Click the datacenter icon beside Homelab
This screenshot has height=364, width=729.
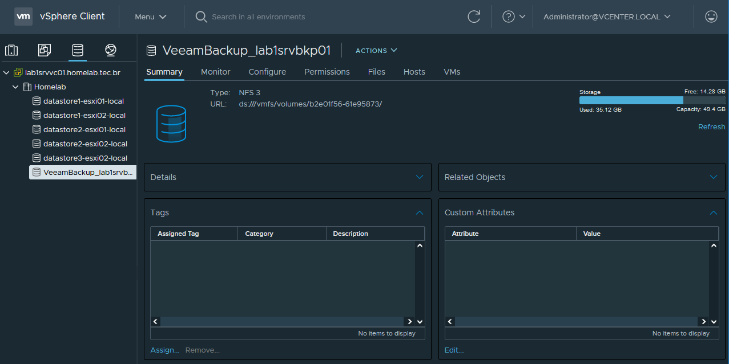coord(27,87)
